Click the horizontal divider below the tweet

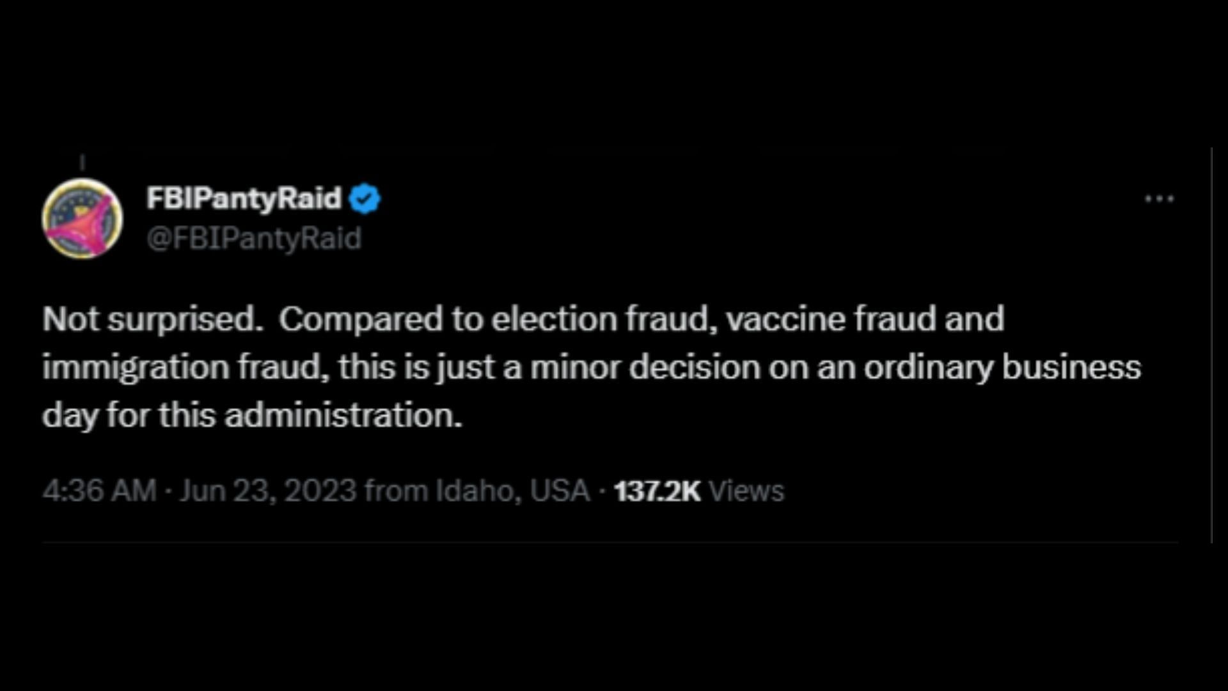(x=610, y=543)
